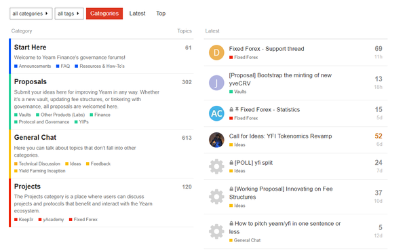Click topic count 613 for General Chat
The image size is (407, 251).
click(x=187, y=138)
